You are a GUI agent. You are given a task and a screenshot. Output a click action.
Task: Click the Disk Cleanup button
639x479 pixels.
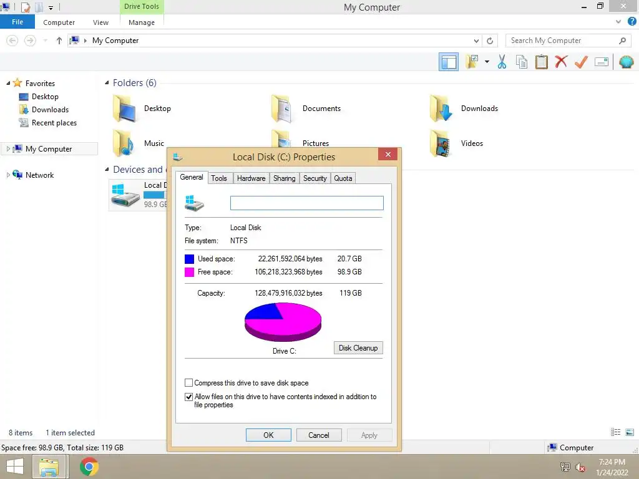coord(358,348)
